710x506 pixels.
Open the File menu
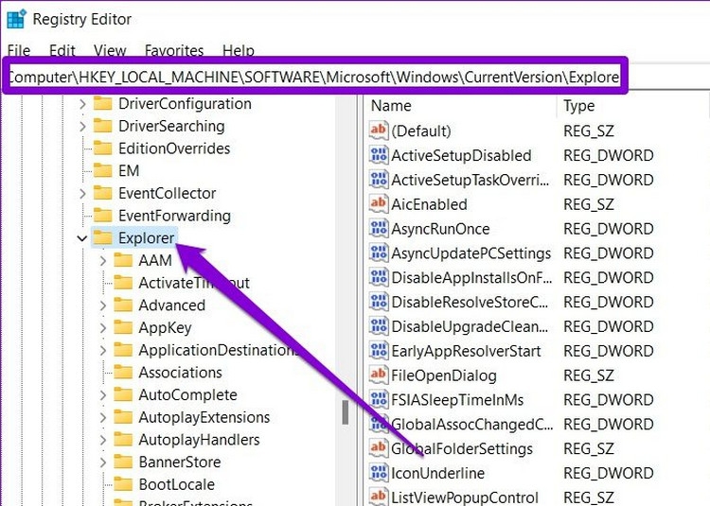[x=19, y=50]
